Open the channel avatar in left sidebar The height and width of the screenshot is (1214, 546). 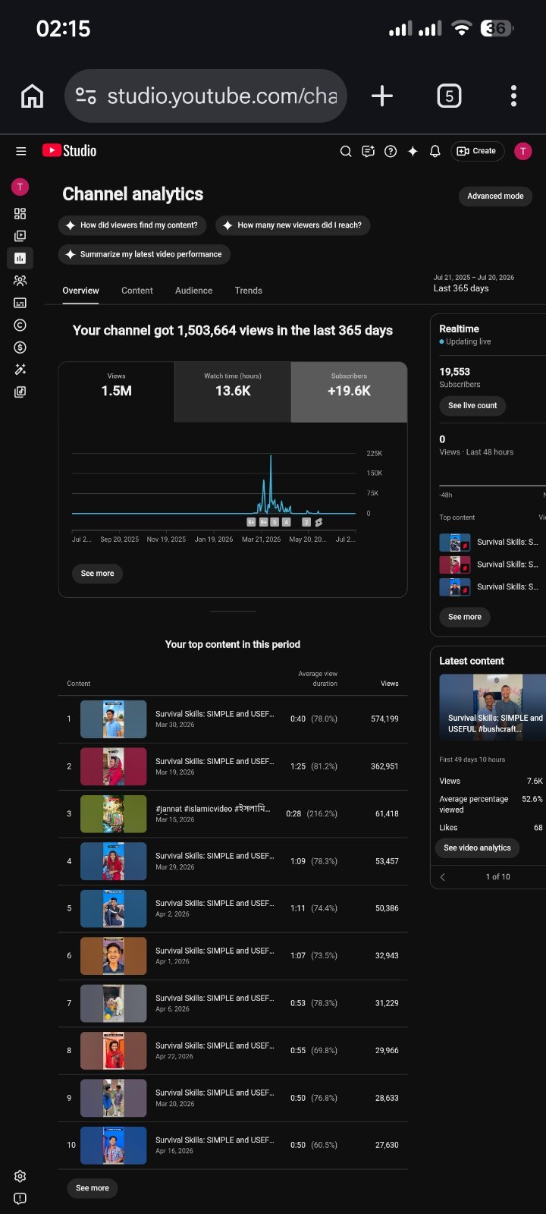(20, 187)
